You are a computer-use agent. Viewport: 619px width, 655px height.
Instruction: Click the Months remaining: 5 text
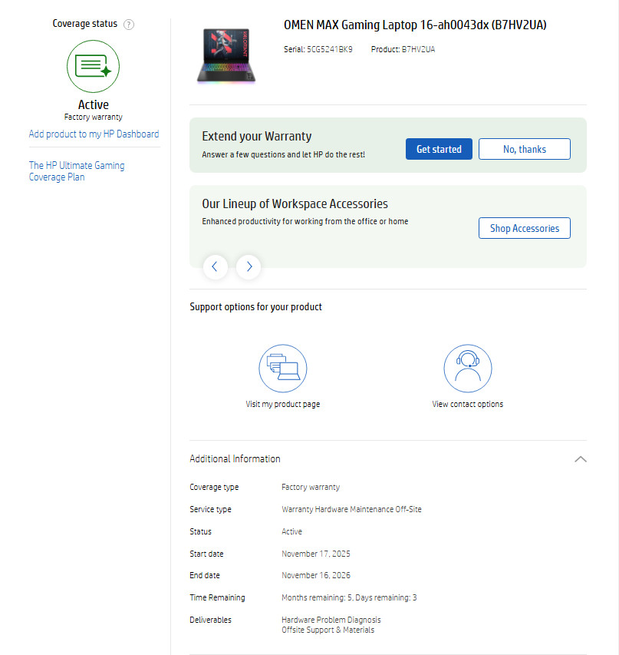click(317, 597)
